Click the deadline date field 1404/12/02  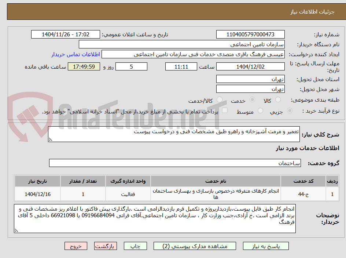pos(250,66)
